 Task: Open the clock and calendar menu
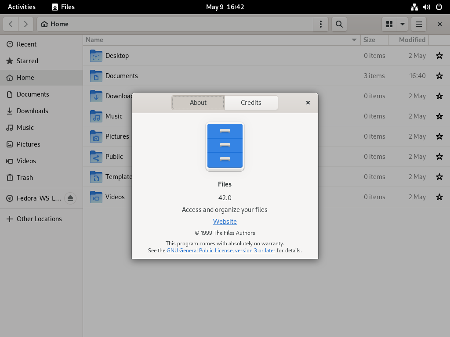point(225,7)
